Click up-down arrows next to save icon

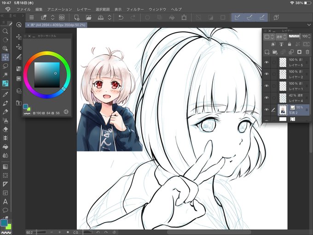click(x=110, y=18)
